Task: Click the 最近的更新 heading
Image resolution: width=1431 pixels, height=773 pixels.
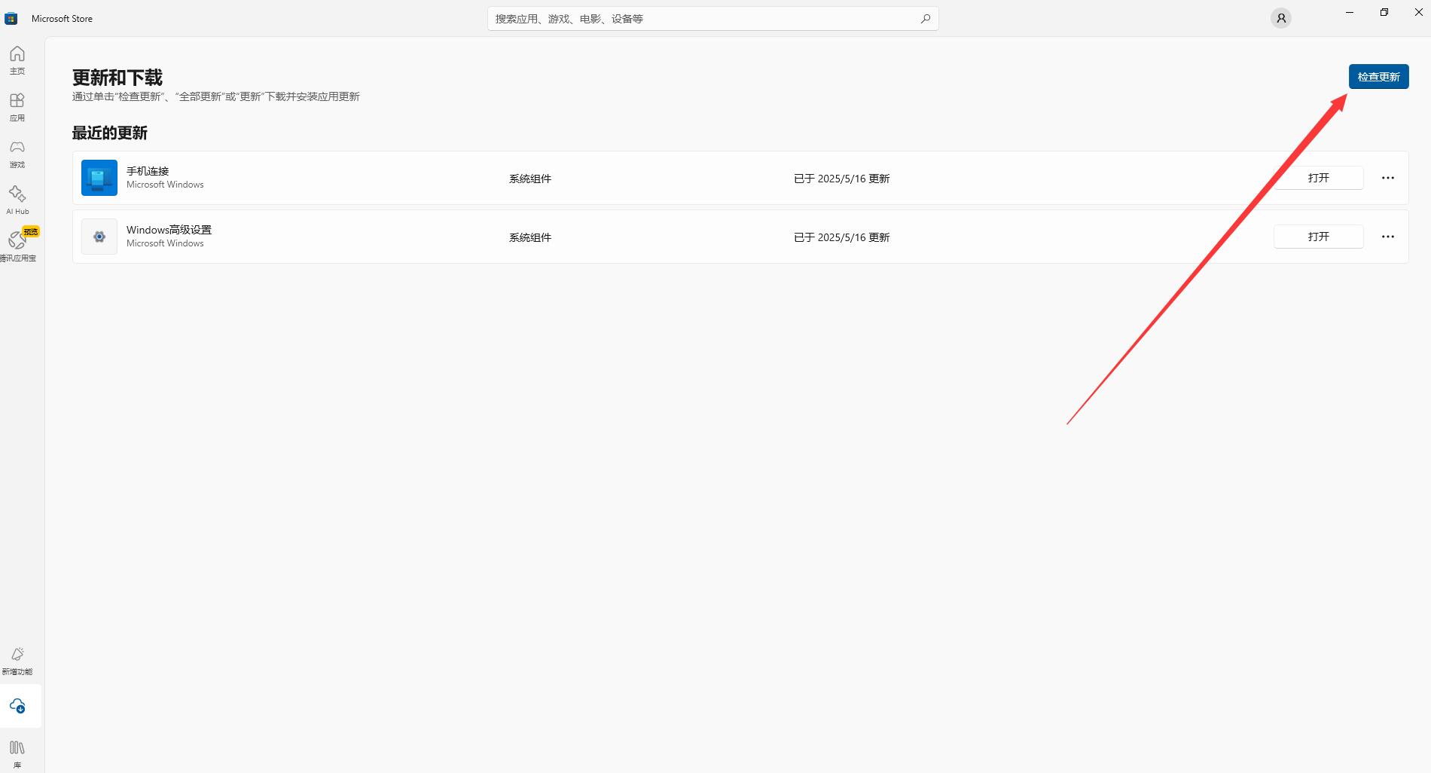Action: point(110,133)
